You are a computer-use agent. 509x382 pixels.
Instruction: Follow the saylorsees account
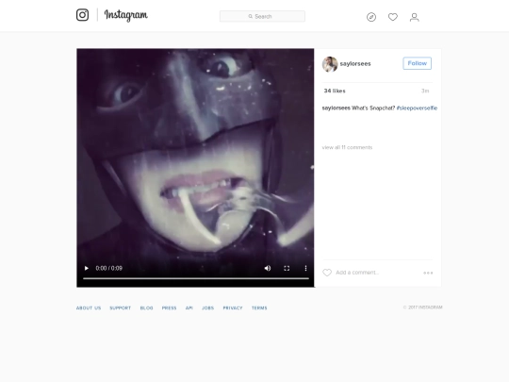click(418, 63)
